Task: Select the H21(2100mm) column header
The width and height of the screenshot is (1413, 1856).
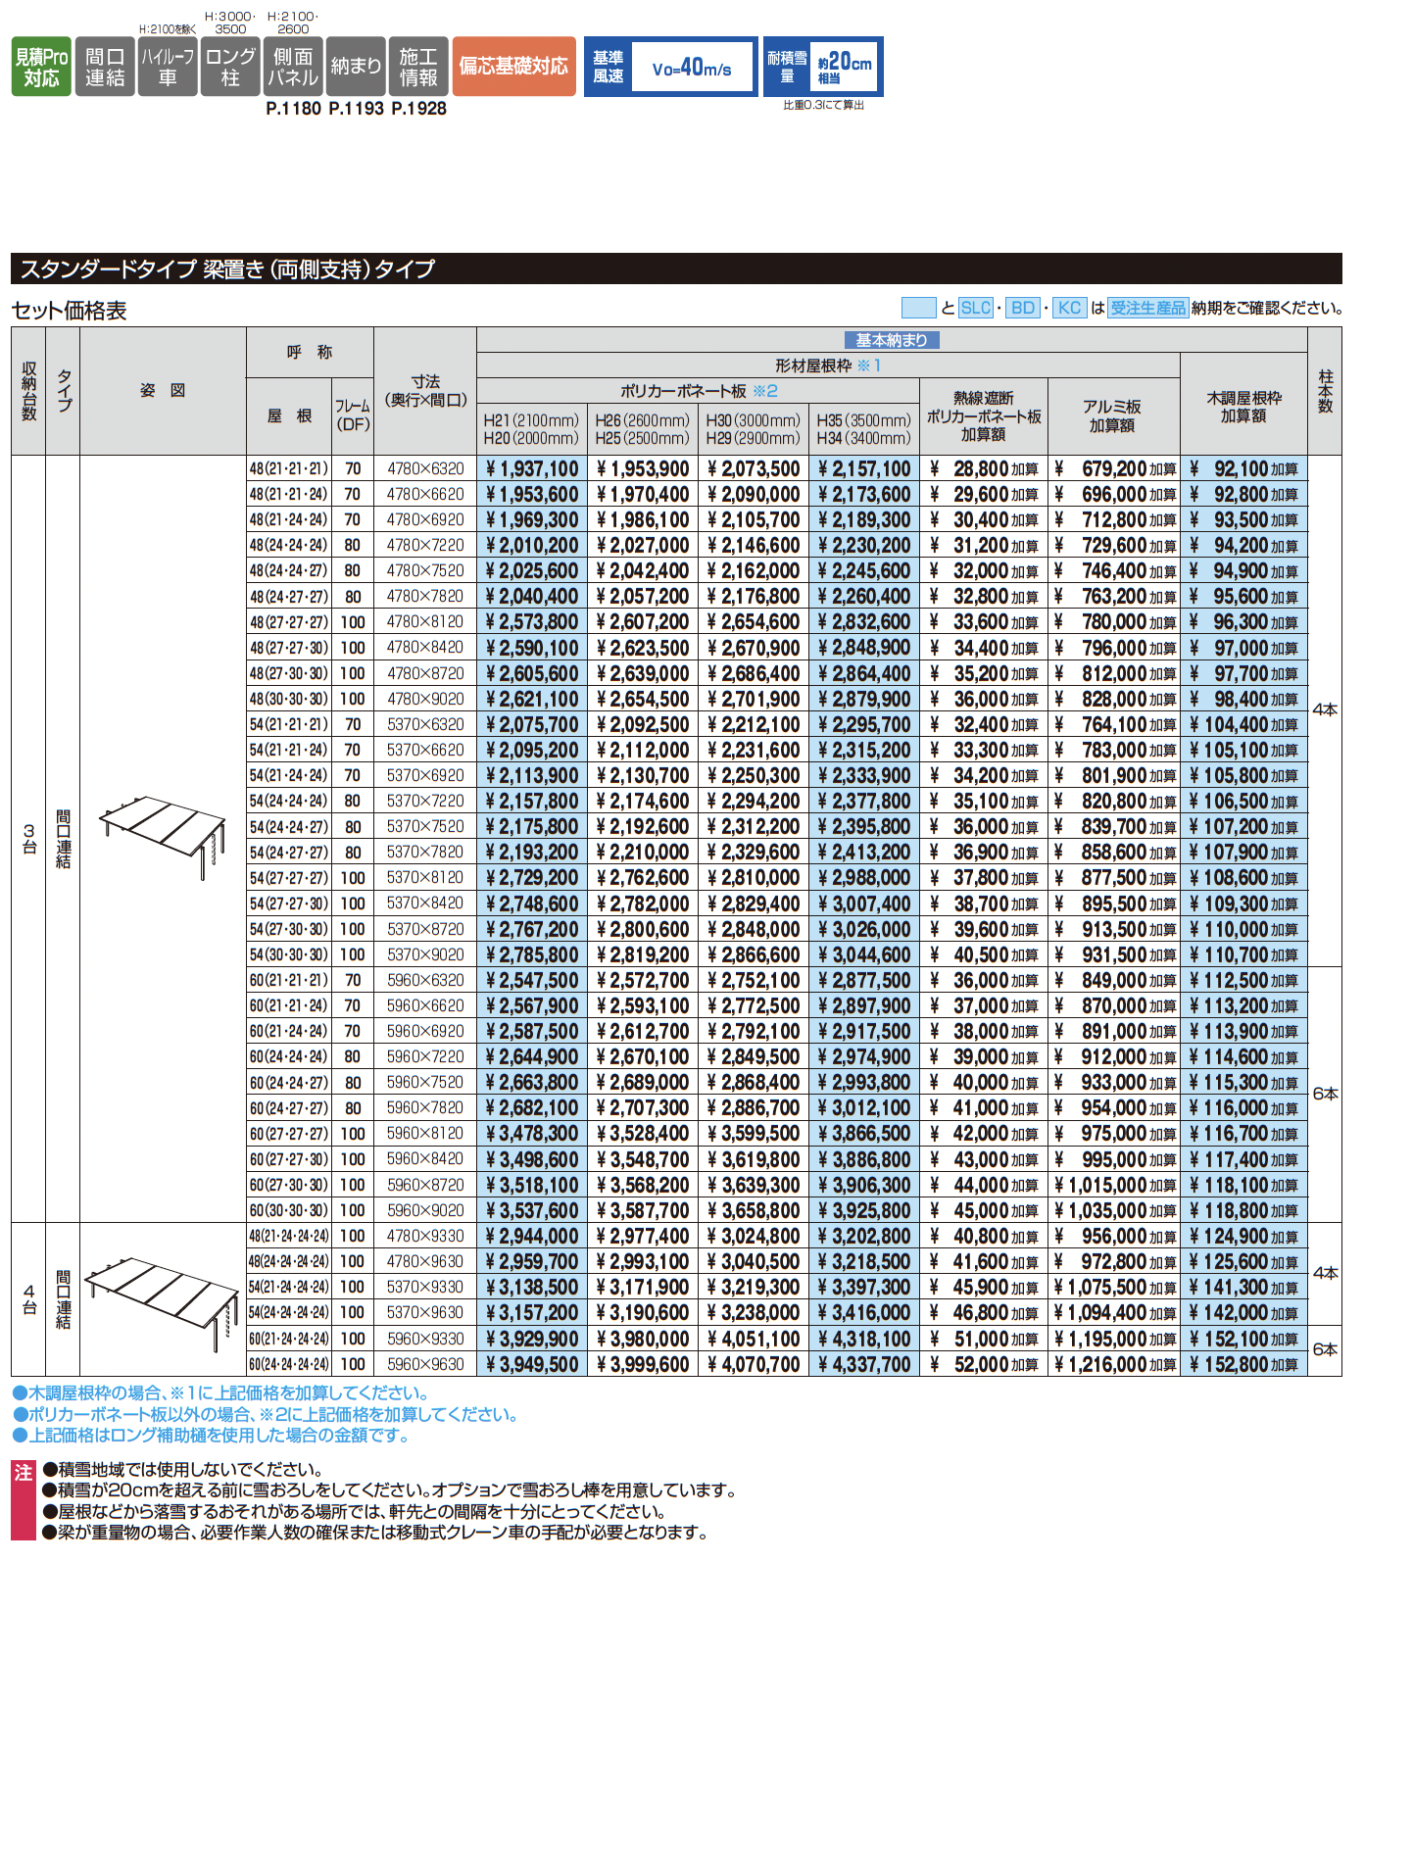Action: point(532,420)
